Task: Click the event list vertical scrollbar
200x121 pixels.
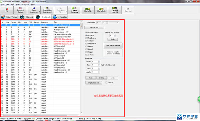Action: pyautogui.click(x=82, y=68)
